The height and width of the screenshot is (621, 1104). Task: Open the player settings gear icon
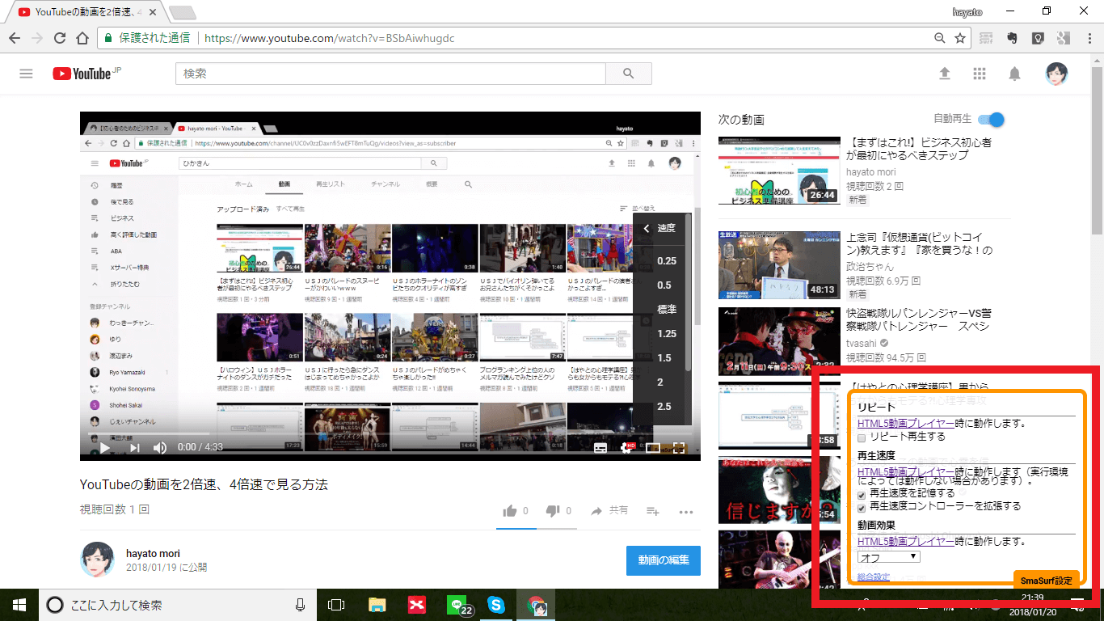626,448
